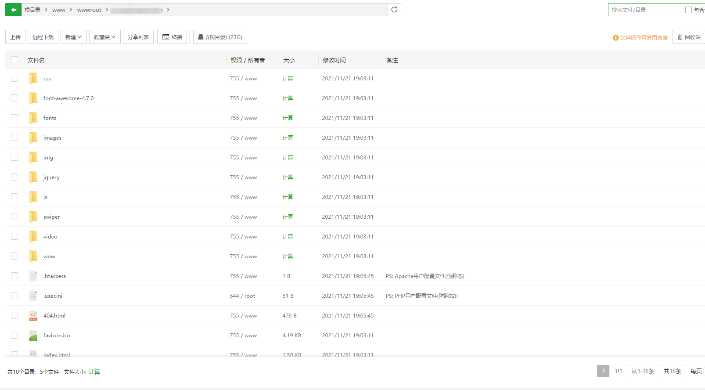The width and height of the screenshot is (705, 390).
Task: Check the font-awesome-4.7.0 row checkbox
Action: 14,98
